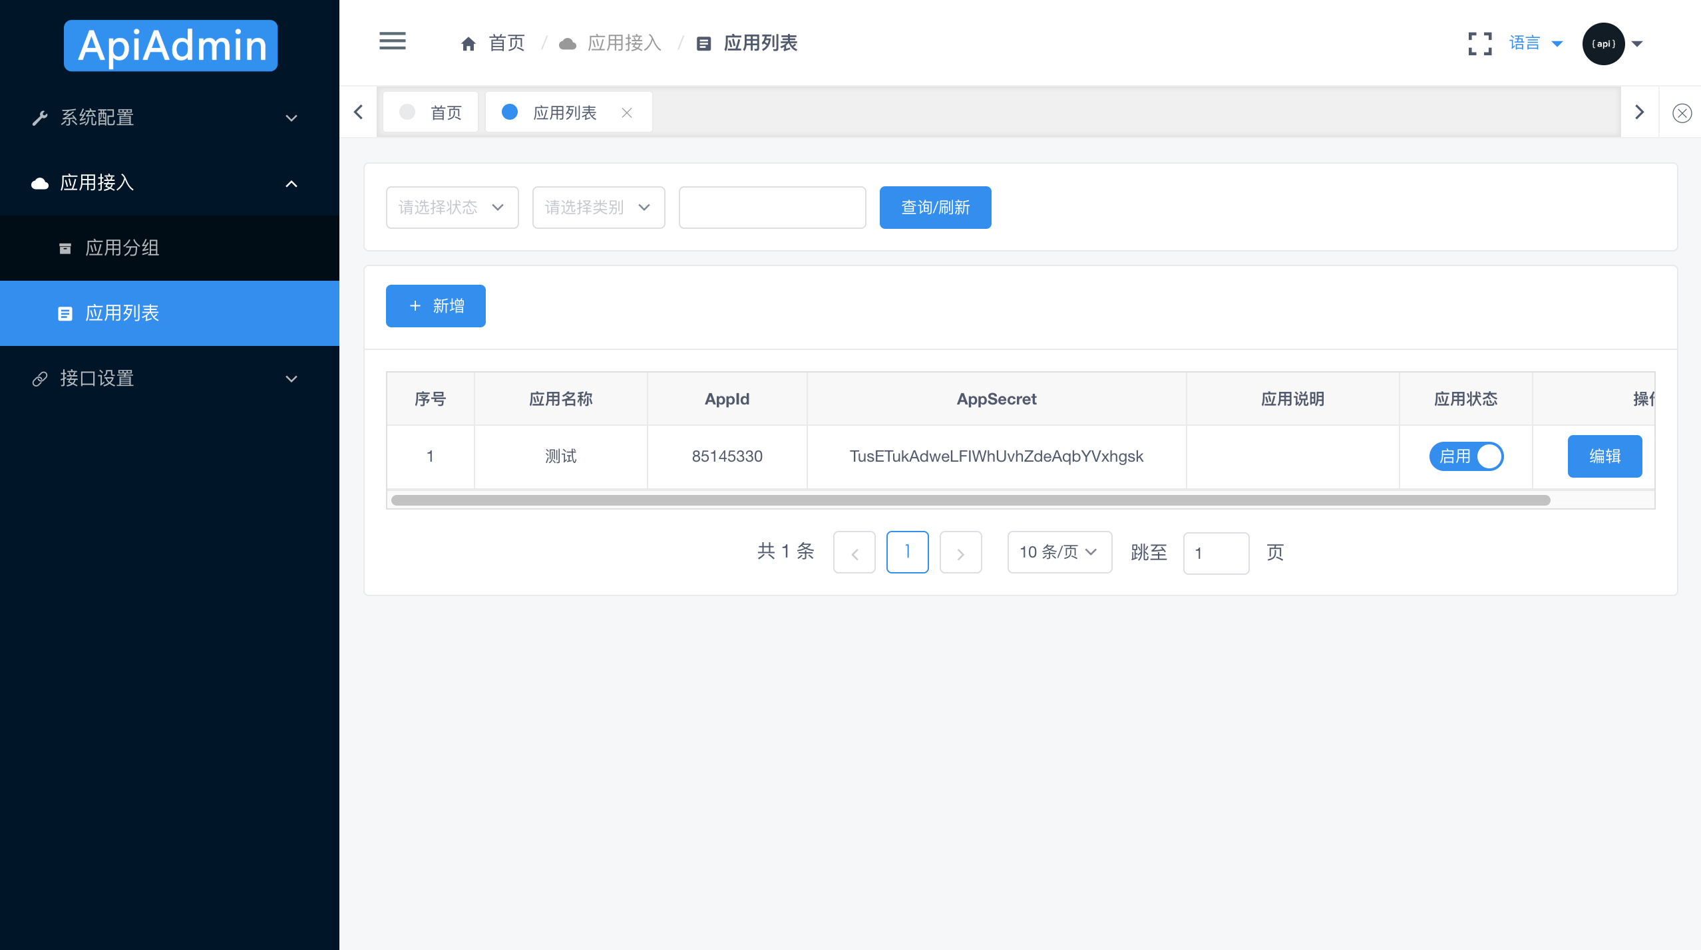1701x950 pixels.
Task: Click the 共 1 条 total count text
Action: pyautogui.click(x=786, y=552)
